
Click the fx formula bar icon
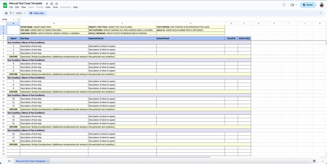(19, 19)
